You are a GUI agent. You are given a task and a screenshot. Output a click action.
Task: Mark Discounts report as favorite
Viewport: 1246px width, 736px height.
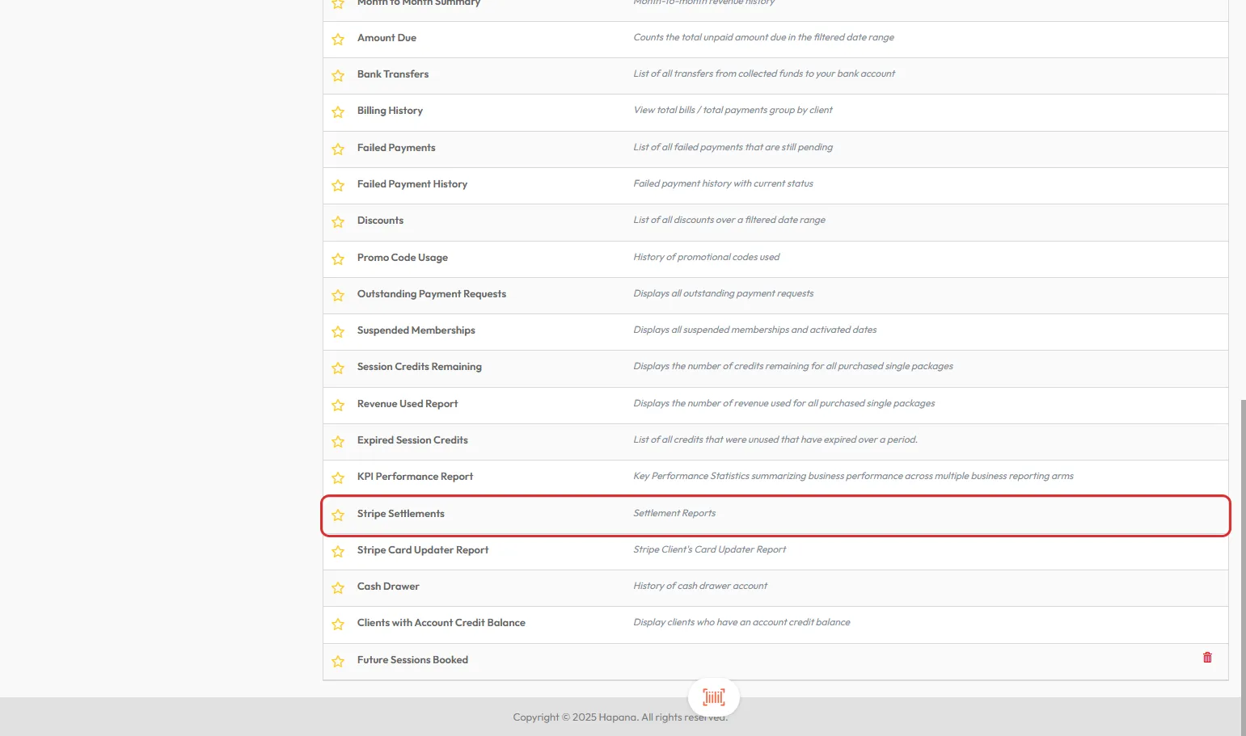[338, 221]
